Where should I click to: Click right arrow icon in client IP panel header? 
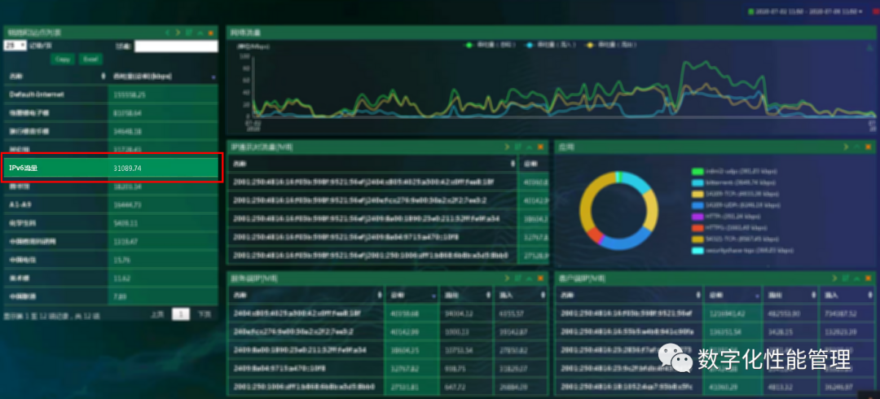pos(834,278)
